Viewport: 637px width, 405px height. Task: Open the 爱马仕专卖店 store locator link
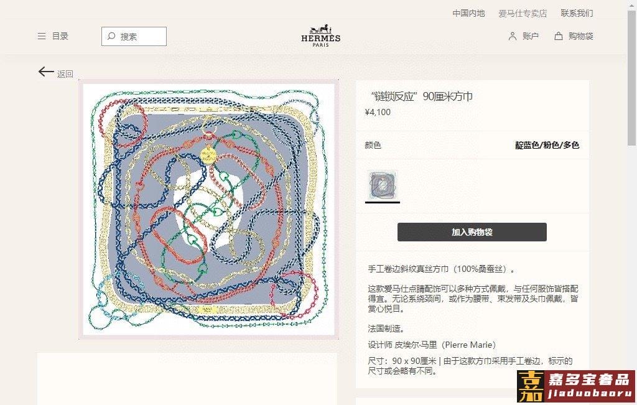[x=523, y=14]
